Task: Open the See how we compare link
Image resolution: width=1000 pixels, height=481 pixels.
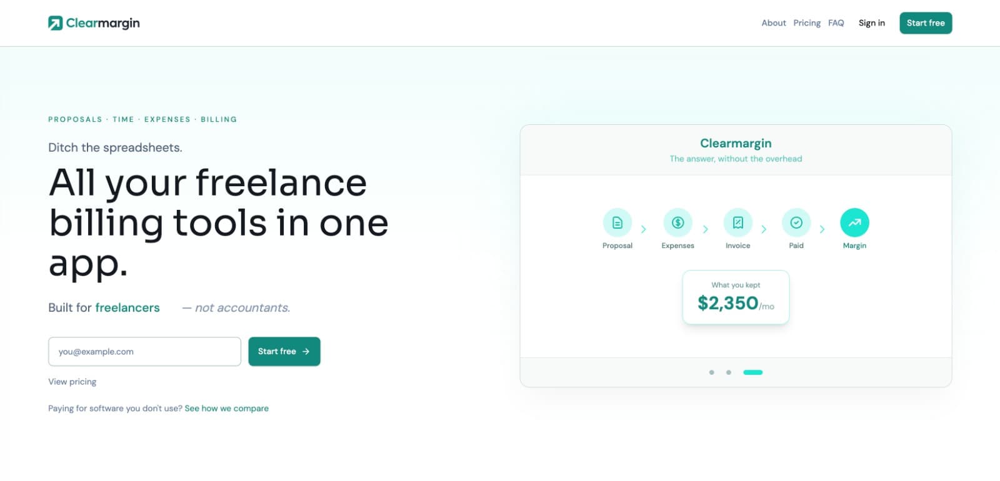Action: pos(226,409)
